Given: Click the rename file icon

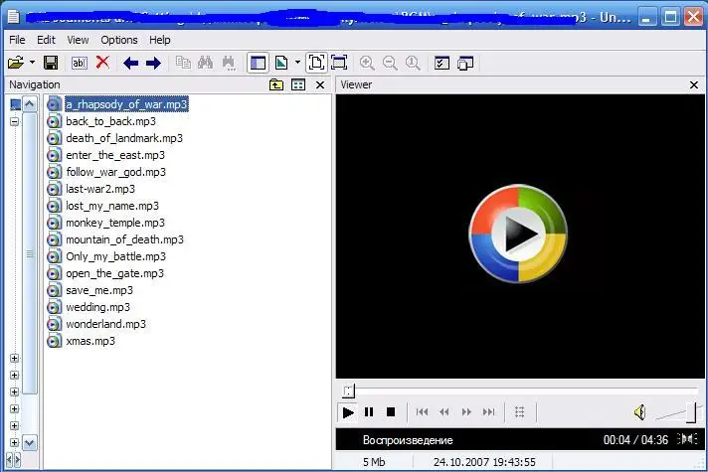Looking at the screenshot, I should click(x=80, y=63).
